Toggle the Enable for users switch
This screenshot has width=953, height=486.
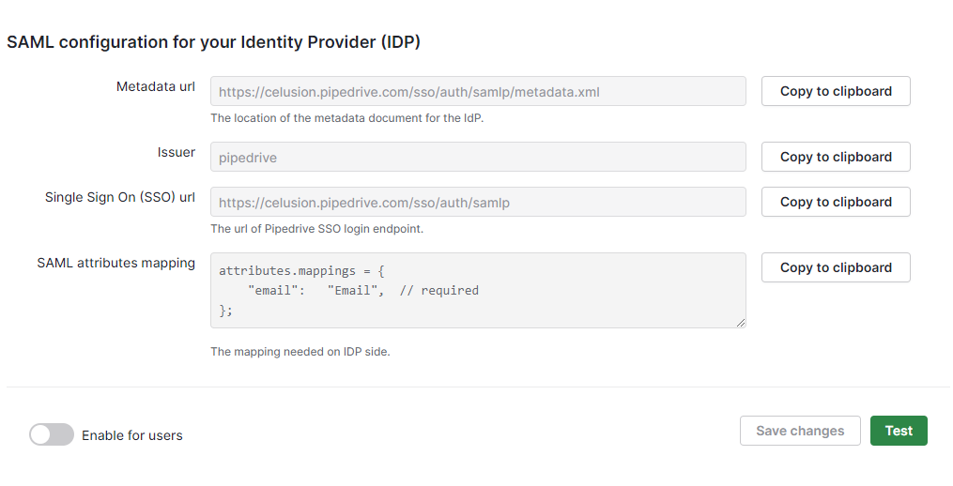coord(52,434)
